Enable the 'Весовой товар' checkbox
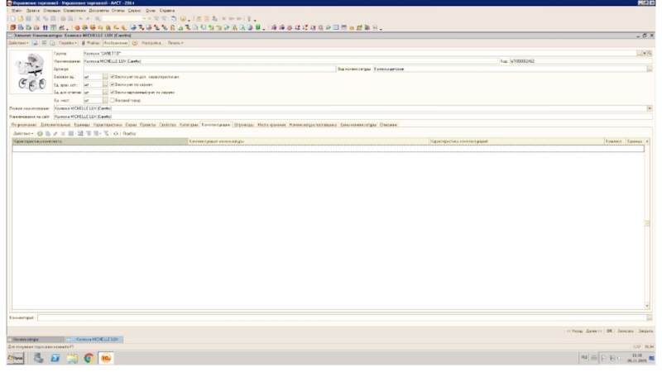 click(113, 100)
